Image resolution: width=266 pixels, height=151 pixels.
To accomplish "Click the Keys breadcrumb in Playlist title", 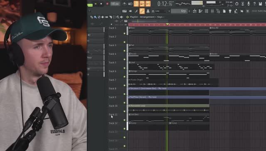I will (160, 17).
